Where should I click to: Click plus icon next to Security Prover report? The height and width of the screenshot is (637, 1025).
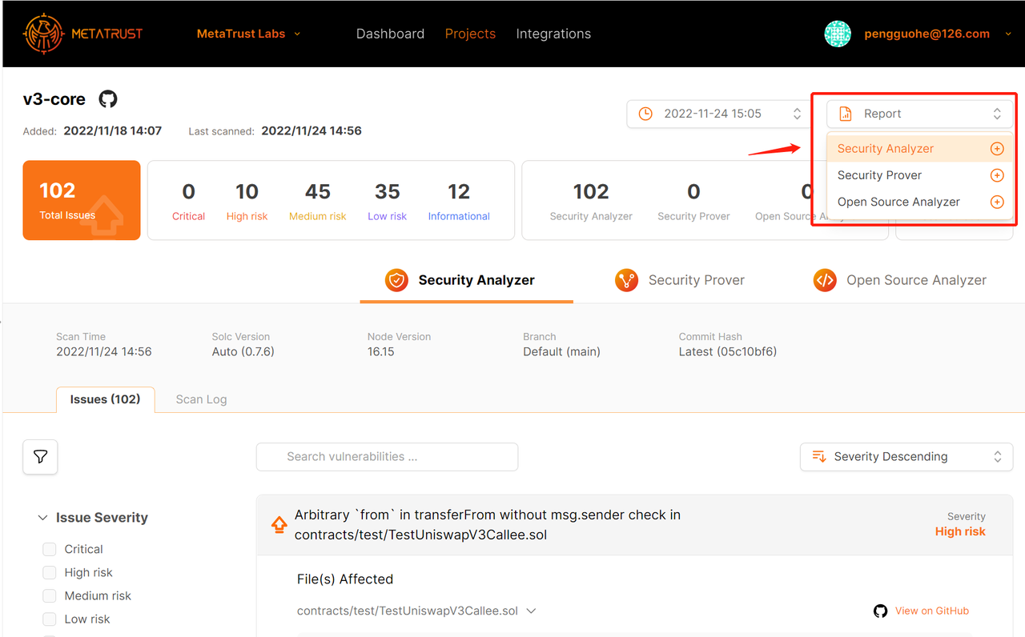[997, 175]
